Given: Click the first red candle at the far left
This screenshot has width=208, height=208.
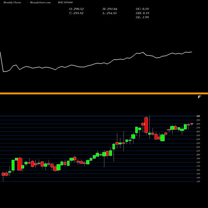Looking at the screenshot, I should coord(3,174).
